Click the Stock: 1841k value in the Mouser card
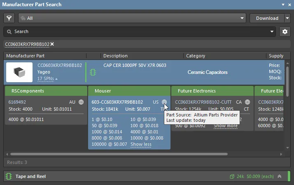This screenshot has height=185, width=294. tap(105, 109)
